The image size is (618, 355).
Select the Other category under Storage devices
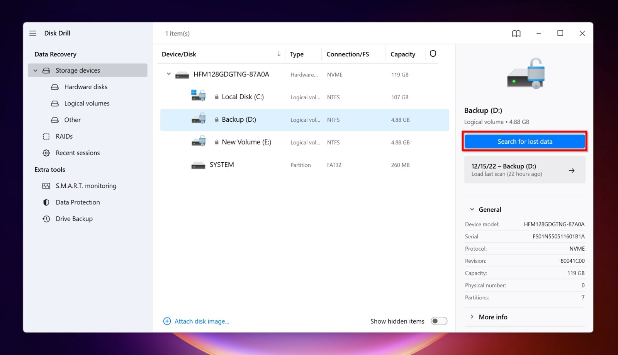pos(72,120)
